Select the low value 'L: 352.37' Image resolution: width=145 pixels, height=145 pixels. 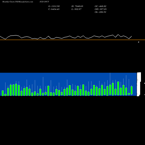(x=77, y=9)
